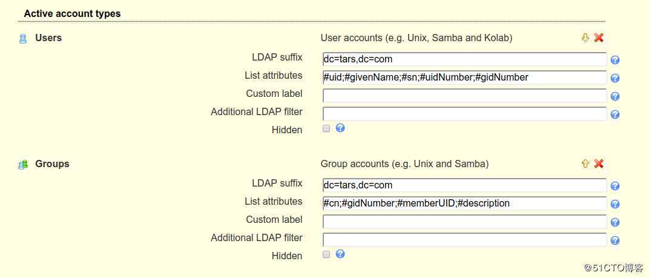Remove the Groups account type
The width and height of the screenshot is (649, 278).
(599, 164)
